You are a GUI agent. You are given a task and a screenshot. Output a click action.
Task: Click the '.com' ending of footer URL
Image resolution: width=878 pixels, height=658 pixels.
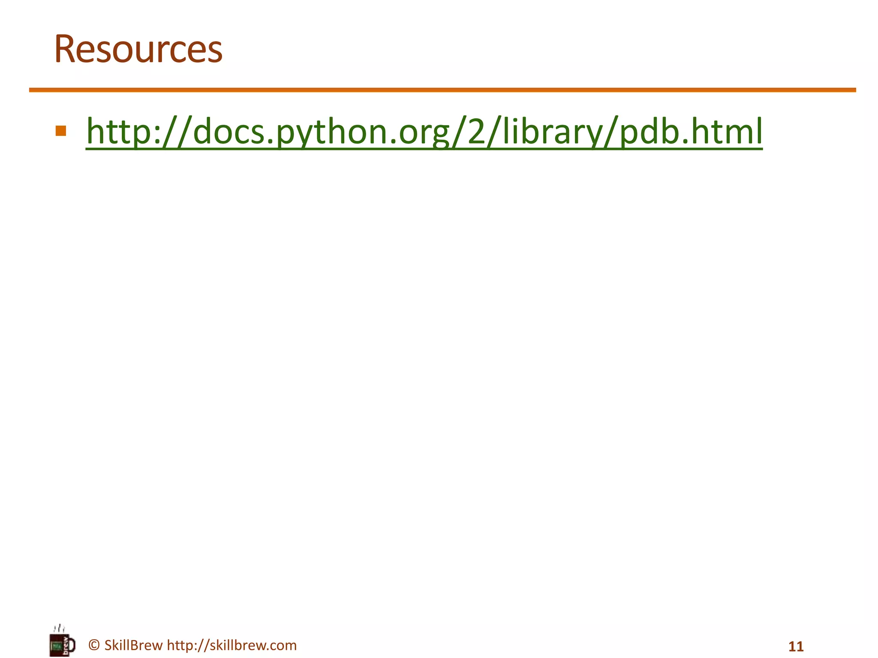(x=281, y=645)
